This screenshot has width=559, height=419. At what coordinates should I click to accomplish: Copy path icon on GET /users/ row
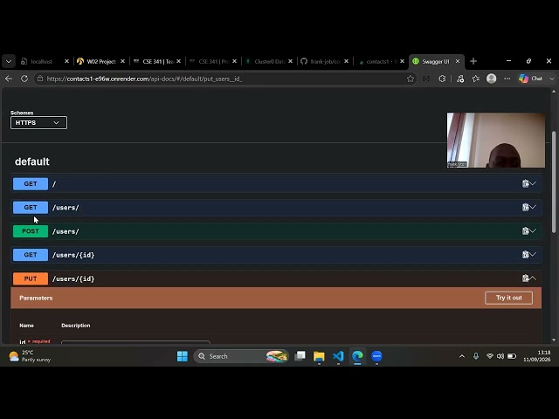point(525,207)
